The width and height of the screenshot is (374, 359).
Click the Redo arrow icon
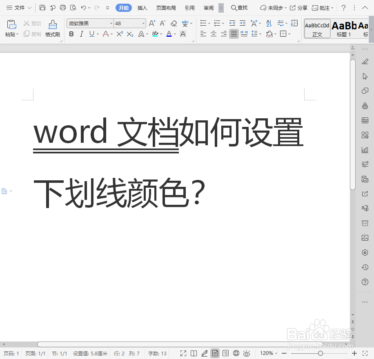(x=97, y=8)
